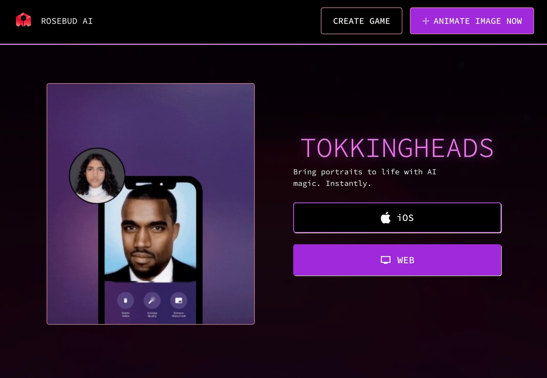Click the magic wand Increase Quality icon
547x378 pixels.
(x=152, y=300)
